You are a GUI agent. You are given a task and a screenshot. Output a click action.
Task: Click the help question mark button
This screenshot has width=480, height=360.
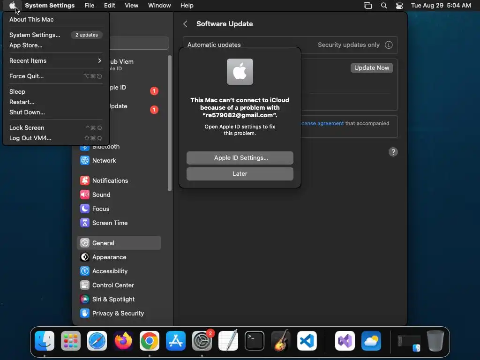(393, 152)
